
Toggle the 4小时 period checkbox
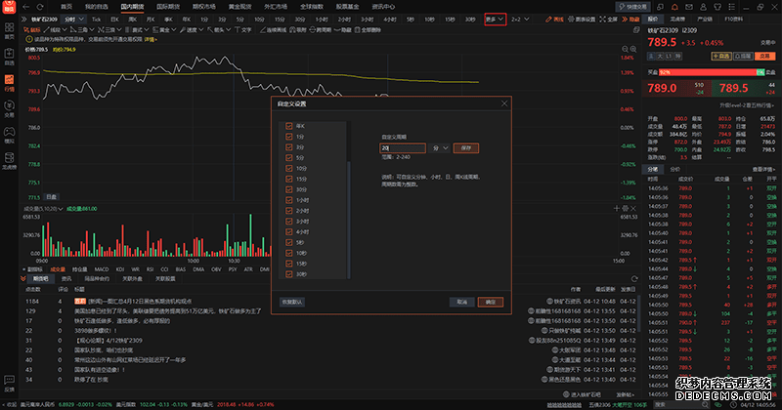288,231
